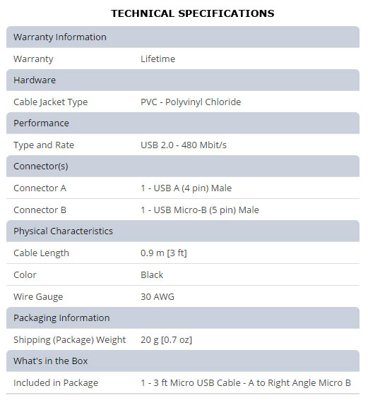
Task: Click the Lifetime warranty value
Action: point(158,59)
